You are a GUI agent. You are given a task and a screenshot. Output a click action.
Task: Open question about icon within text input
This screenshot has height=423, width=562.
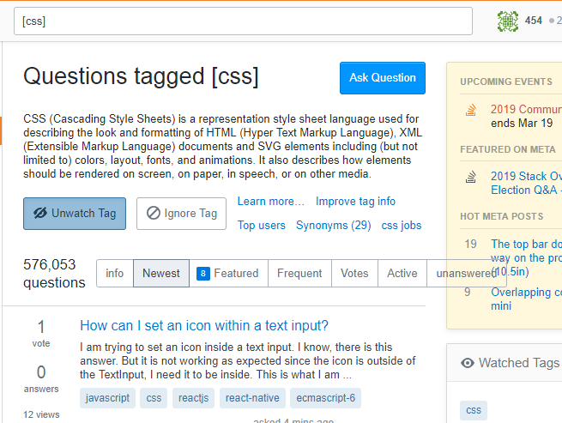click(x=204, y=326)
